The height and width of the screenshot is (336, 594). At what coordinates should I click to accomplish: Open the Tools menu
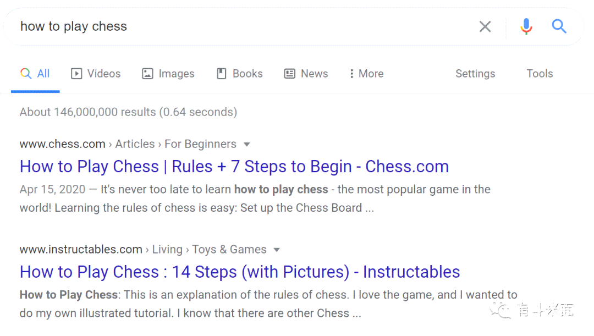540,74
